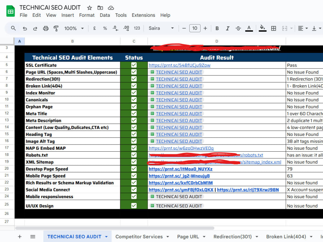Screen dimensions: 323x242
Task: Open the move to folder icon
Action: point(100,8)
